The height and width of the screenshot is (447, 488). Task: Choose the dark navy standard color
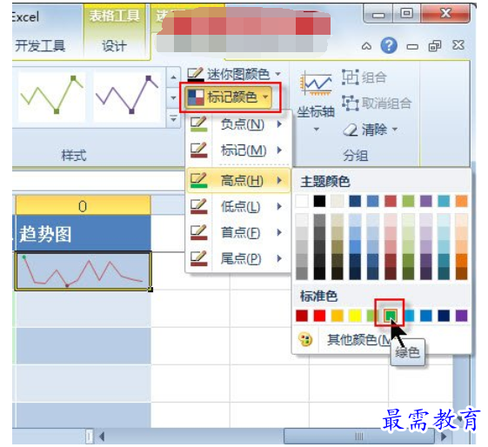(x=444, y=316)
